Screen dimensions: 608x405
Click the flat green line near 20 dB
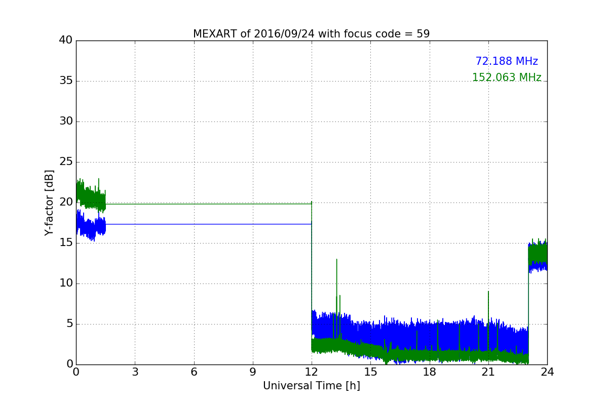pyautogui.click(x=208, y=204)
